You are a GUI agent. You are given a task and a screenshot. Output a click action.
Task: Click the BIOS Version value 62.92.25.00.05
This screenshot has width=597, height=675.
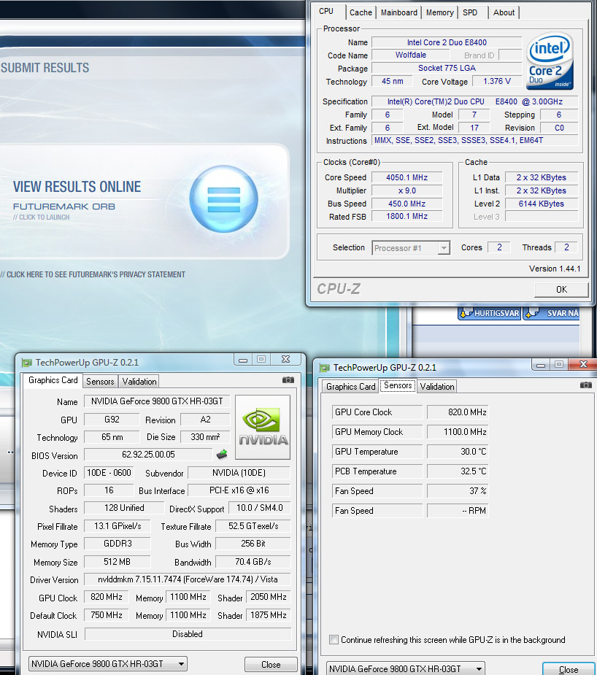148,455
